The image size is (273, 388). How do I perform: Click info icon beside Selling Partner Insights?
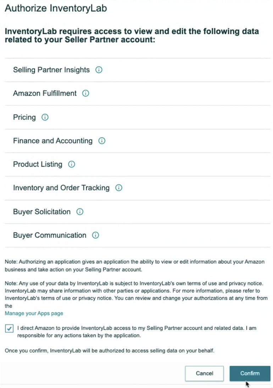pyautogui.click(x=99, y=70)
